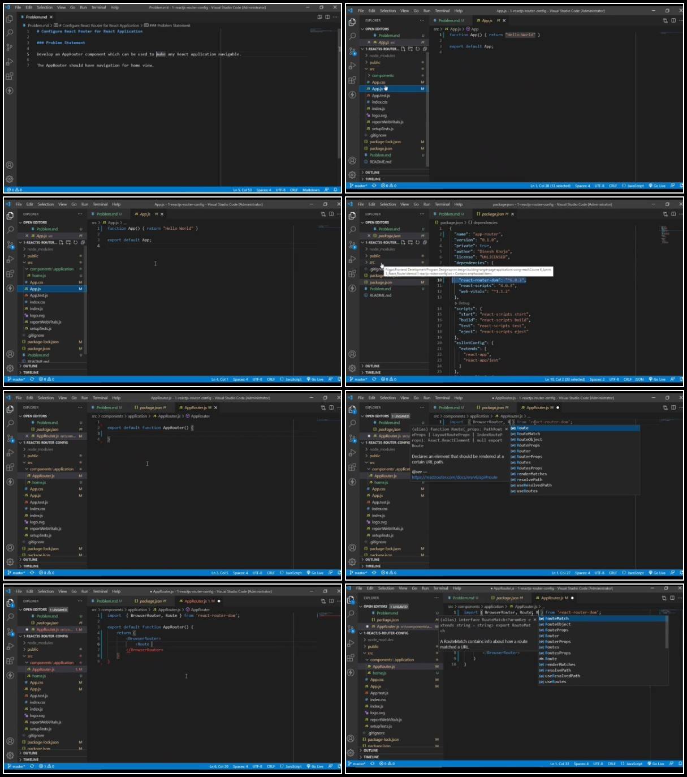This screenshot has width=687, height=777.
Task: Open Manage gear in the Problem.md-titled window
Action: (10, 179)
